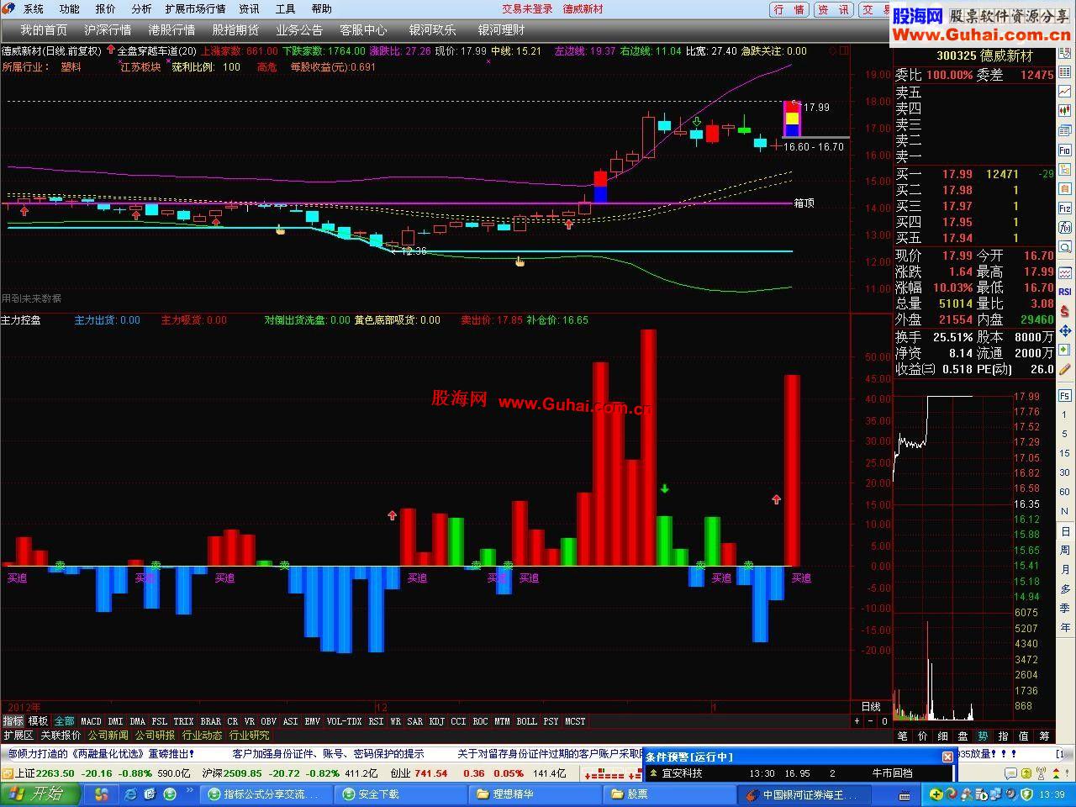Switch to 细 tab in quote panel

(942, 736)
